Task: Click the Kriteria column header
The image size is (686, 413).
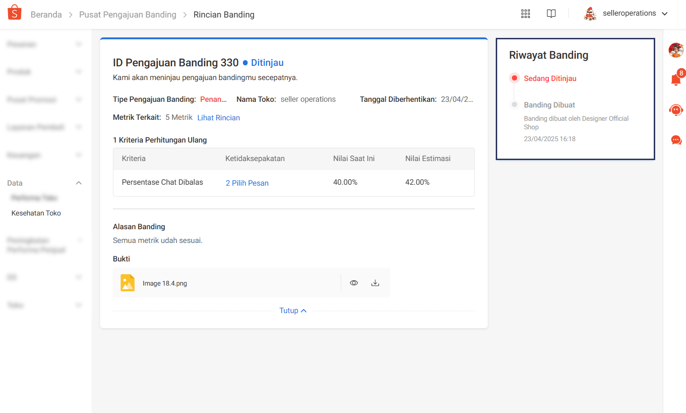Action: pyautogui.click(x=134, y=158)
